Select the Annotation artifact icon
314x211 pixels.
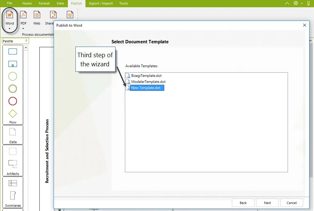pyautogui.click(x=13, y=164)
